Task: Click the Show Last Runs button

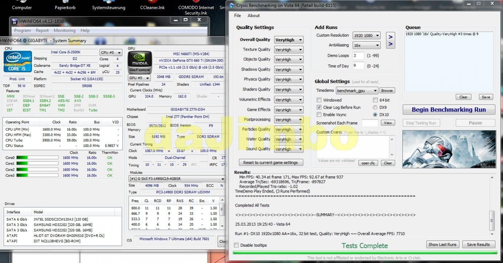Action: point(442,244)
